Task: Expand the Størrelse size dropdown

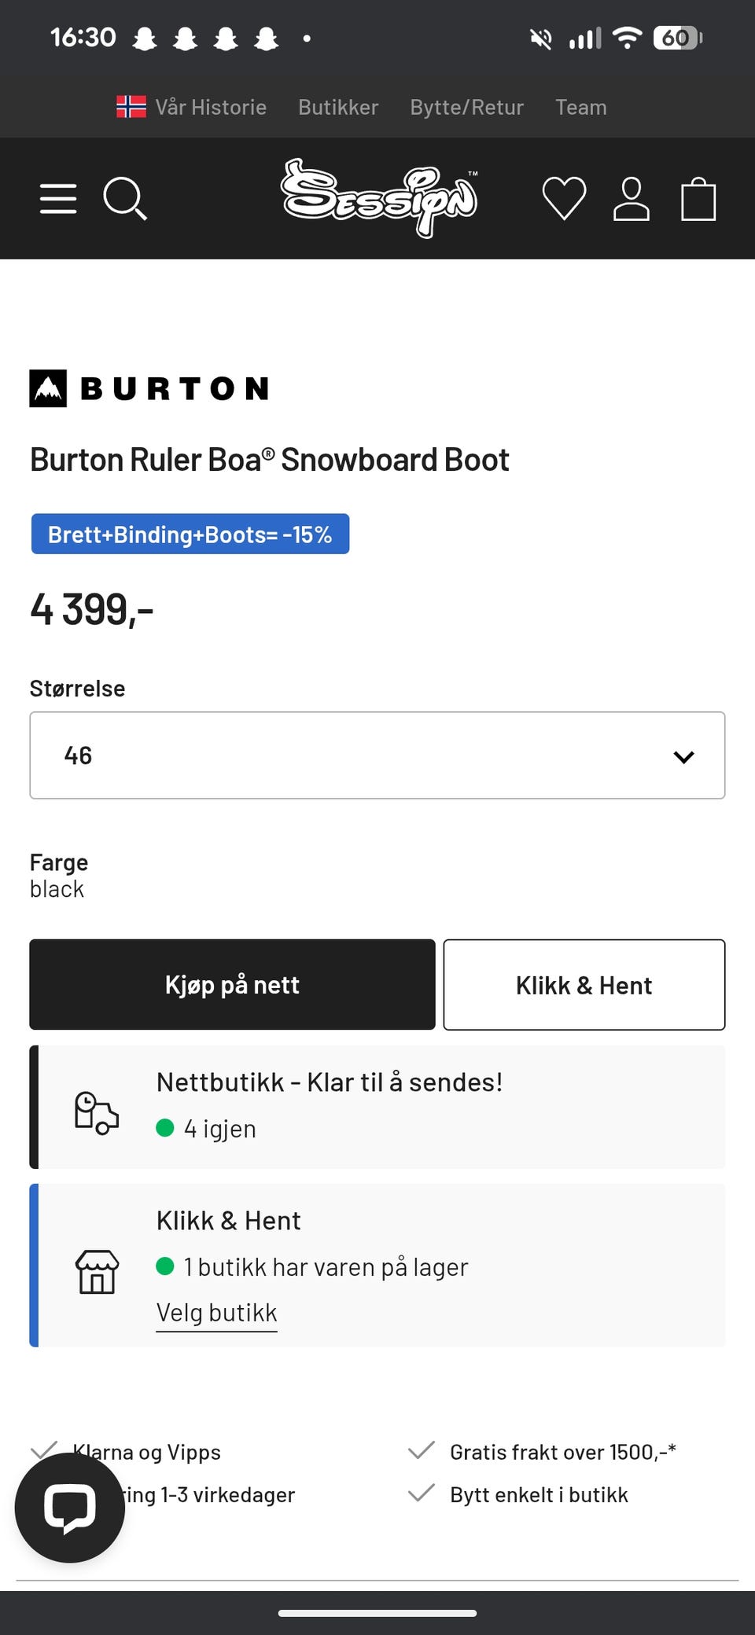Action: pos(377,755)
